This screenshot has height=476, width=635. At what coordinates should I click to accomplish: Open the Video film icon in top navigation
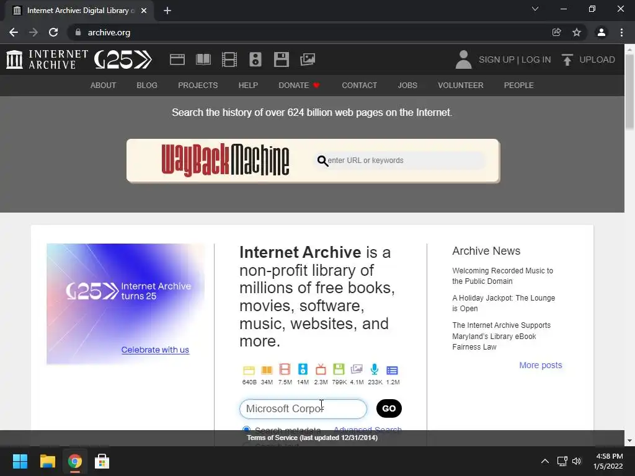229,59
